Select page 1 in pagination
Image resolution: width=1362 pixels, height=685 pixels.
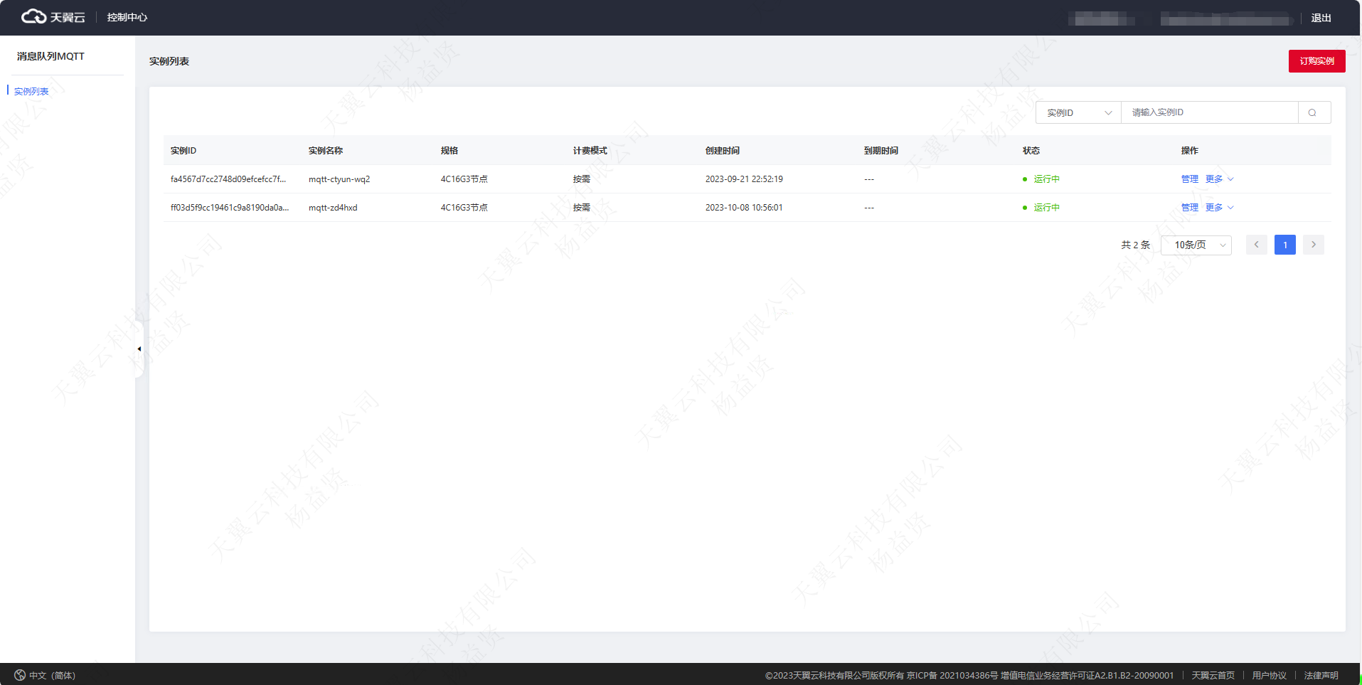click(x=1285, y=245)
